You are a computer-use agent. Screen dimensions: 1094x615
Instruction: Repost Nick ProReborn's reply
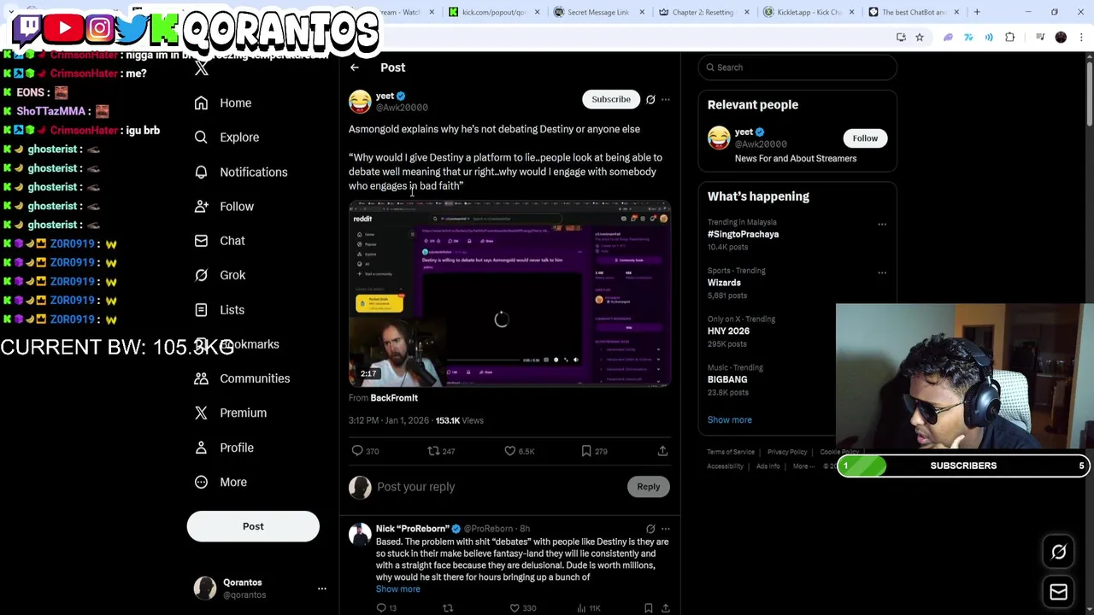[447, 608]
